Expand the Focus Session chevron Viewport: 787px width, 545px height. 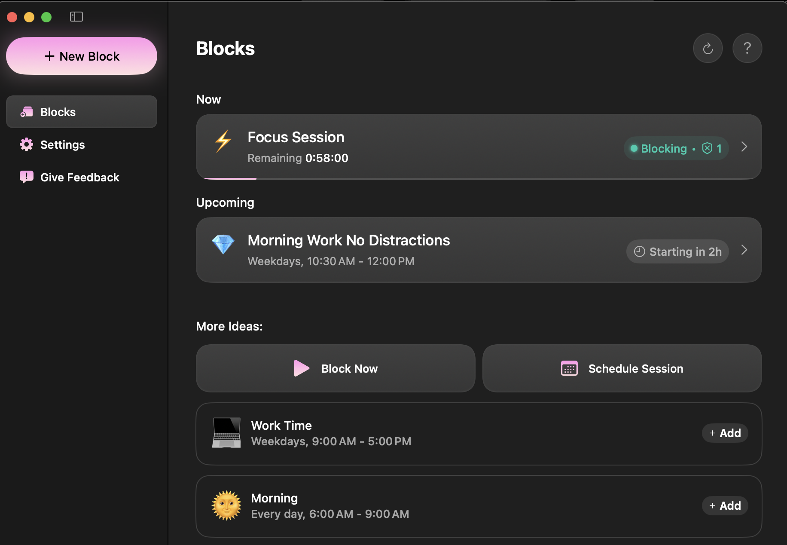tap(744, 147)
